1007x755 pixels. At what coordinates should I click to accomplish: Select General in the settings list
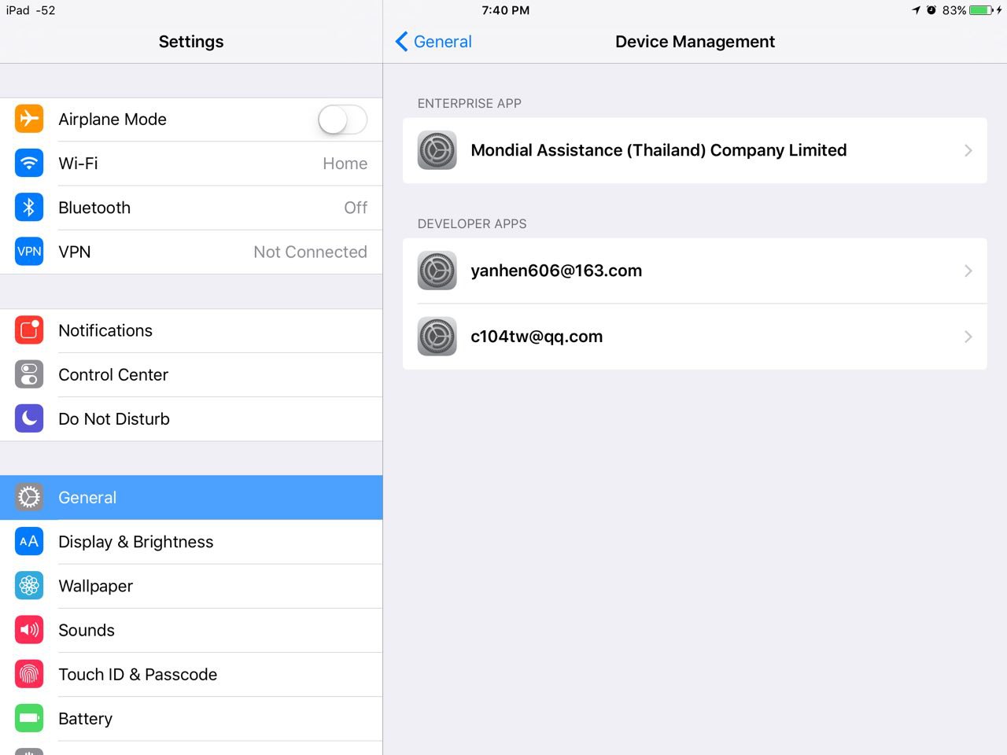pos(191,497)
